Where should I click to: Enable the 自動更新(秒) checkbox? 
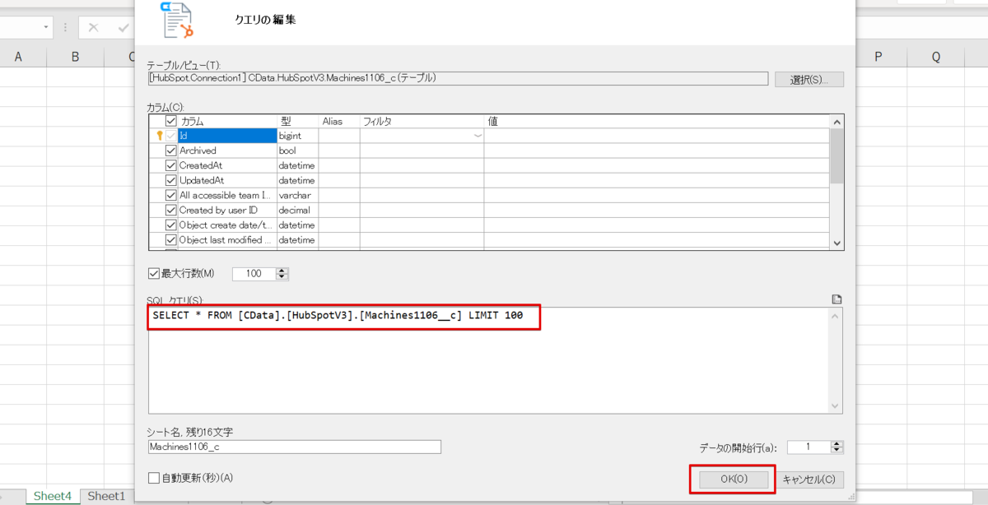click(153, 478)
